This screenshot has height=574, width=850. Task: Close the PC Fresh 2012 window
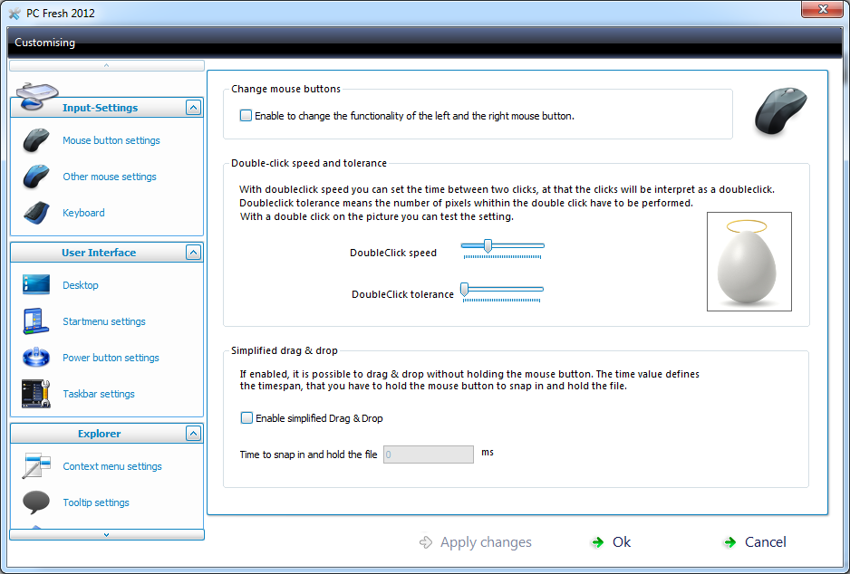coord(822,9)
